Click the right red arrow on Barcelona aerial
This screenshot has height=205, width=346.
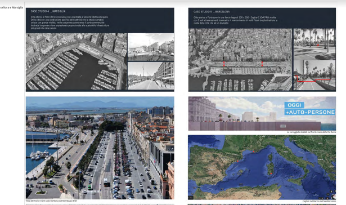point(262,64)
